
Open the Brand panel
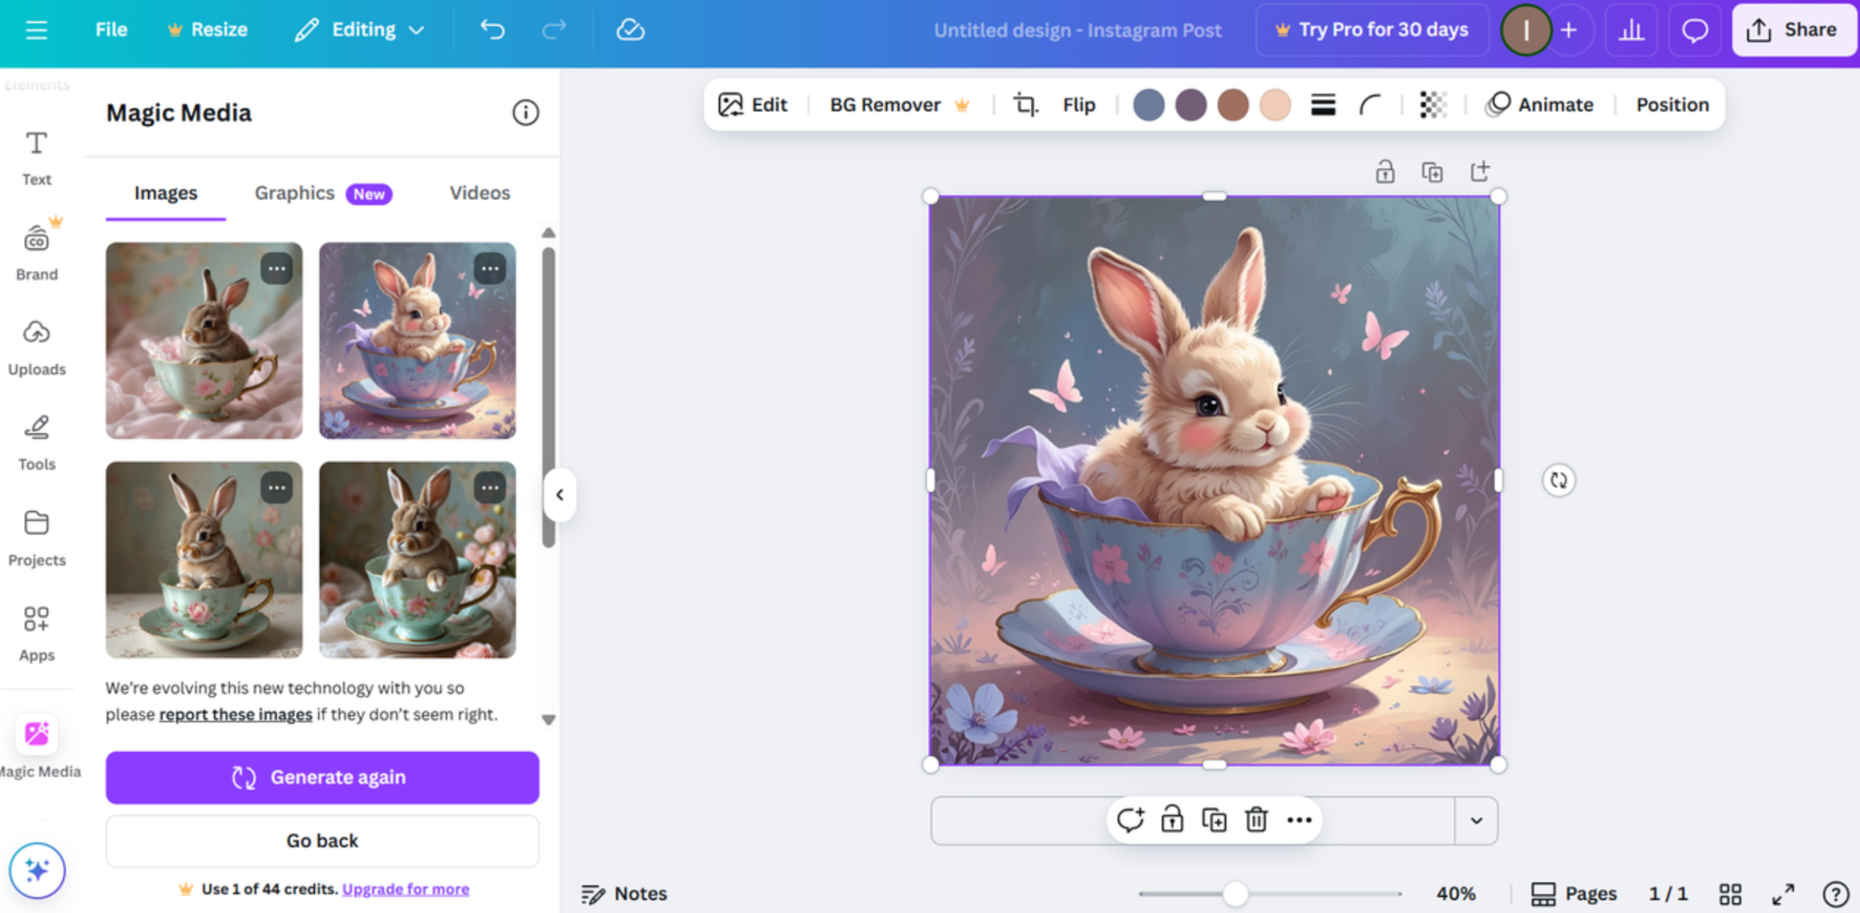(36, 250)
